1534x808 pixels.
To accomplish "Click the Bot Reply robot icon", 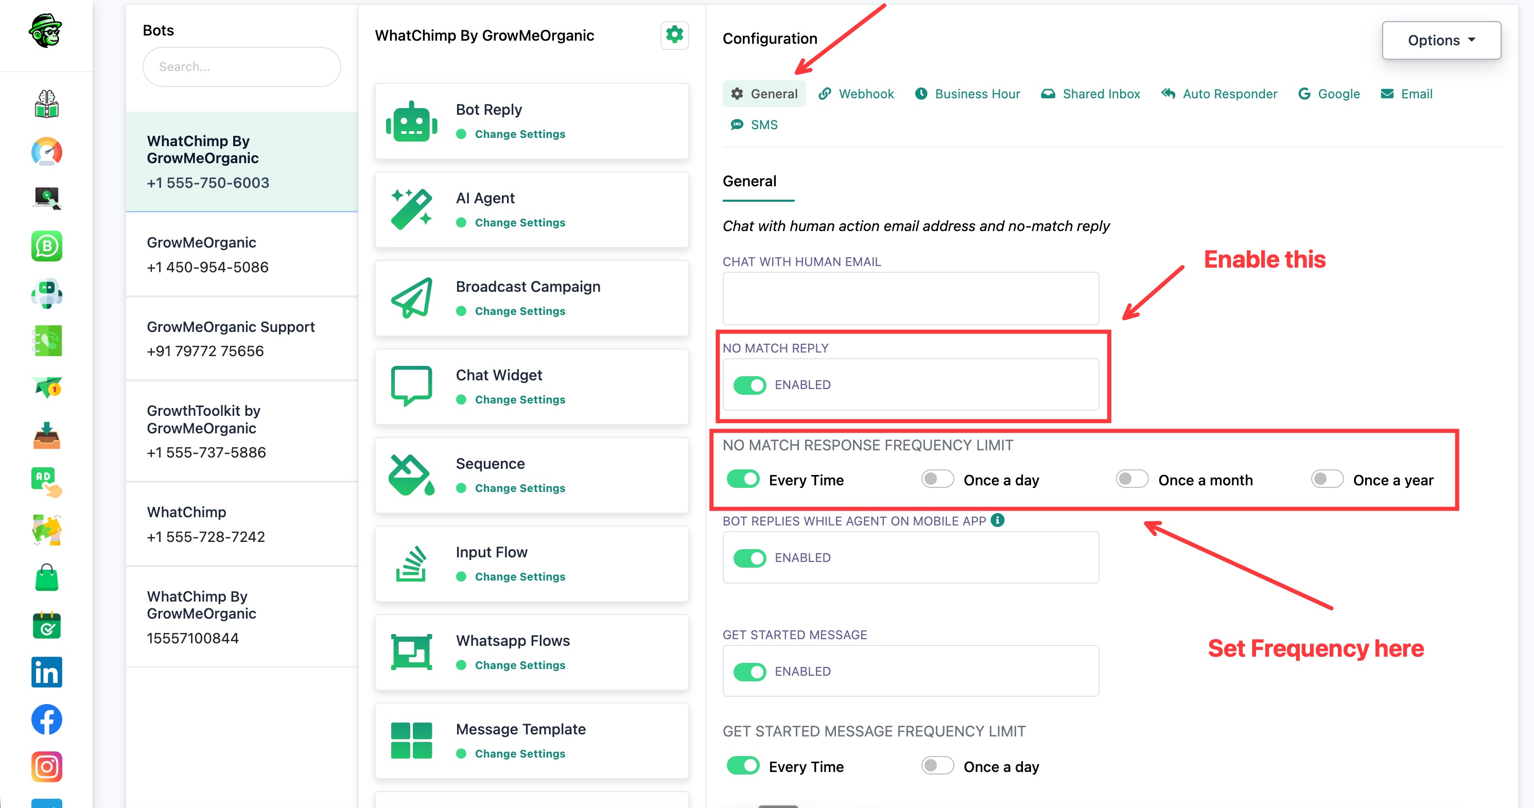I will click(x=411, y=121).
